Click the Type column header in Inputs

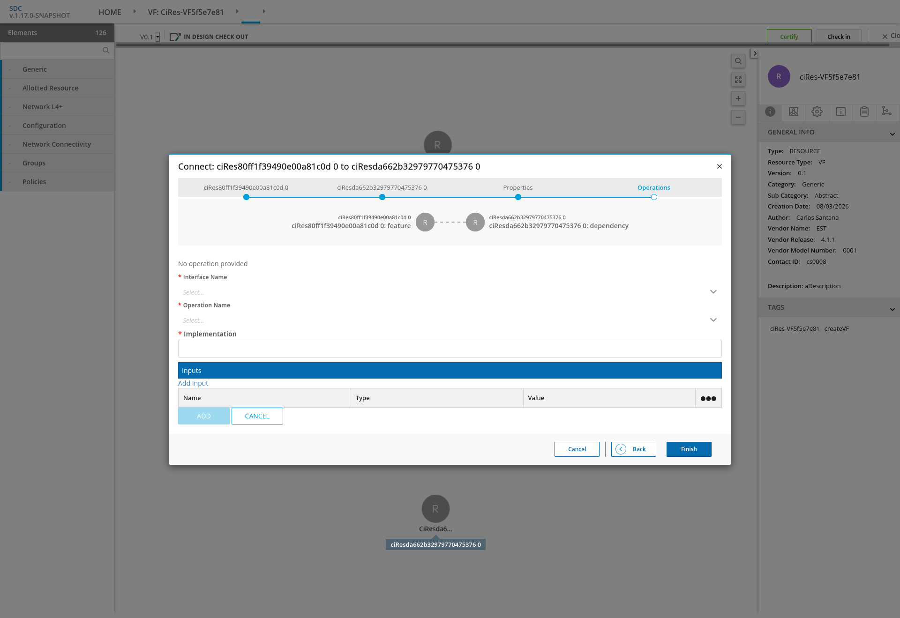tap(437, 398)
